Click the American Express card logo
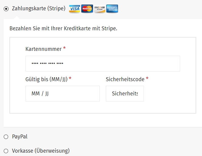Image resolution: width=202 pixels, height=156 pixels. 112,9
